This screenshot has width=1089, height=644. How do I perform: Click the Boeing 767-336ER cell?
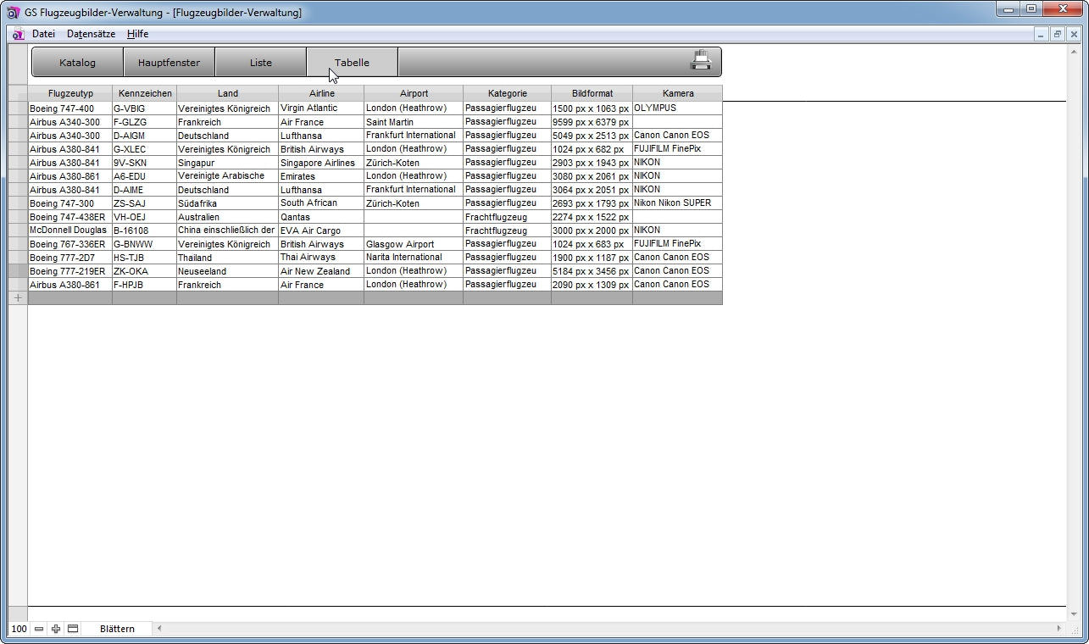(70, 244)
